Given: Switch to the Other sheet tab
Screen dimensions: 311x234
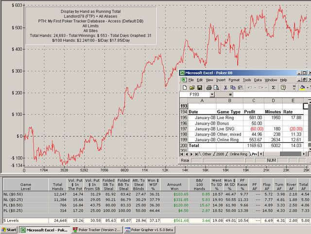Looking at the screenshot, I should tap(207, 154).
